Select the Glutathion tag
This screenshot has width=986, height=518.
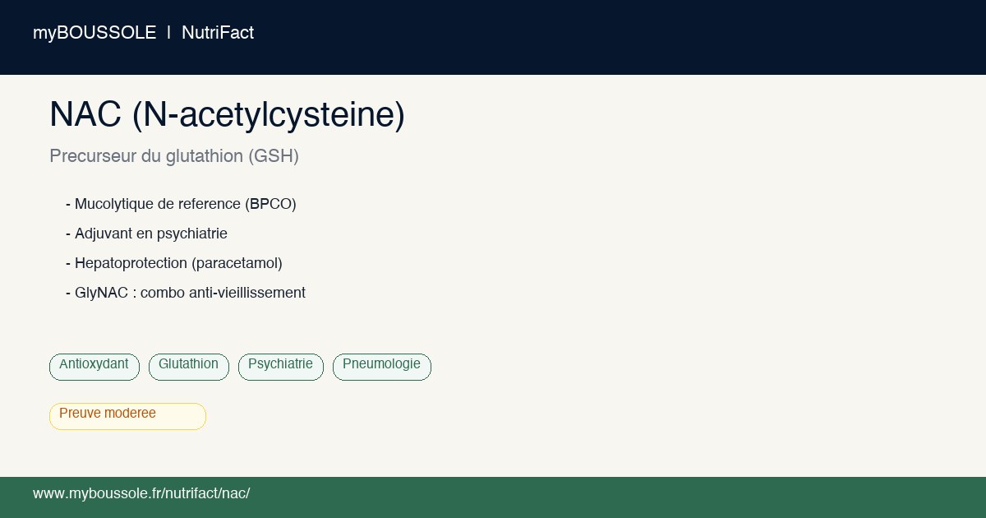(189, 367)
